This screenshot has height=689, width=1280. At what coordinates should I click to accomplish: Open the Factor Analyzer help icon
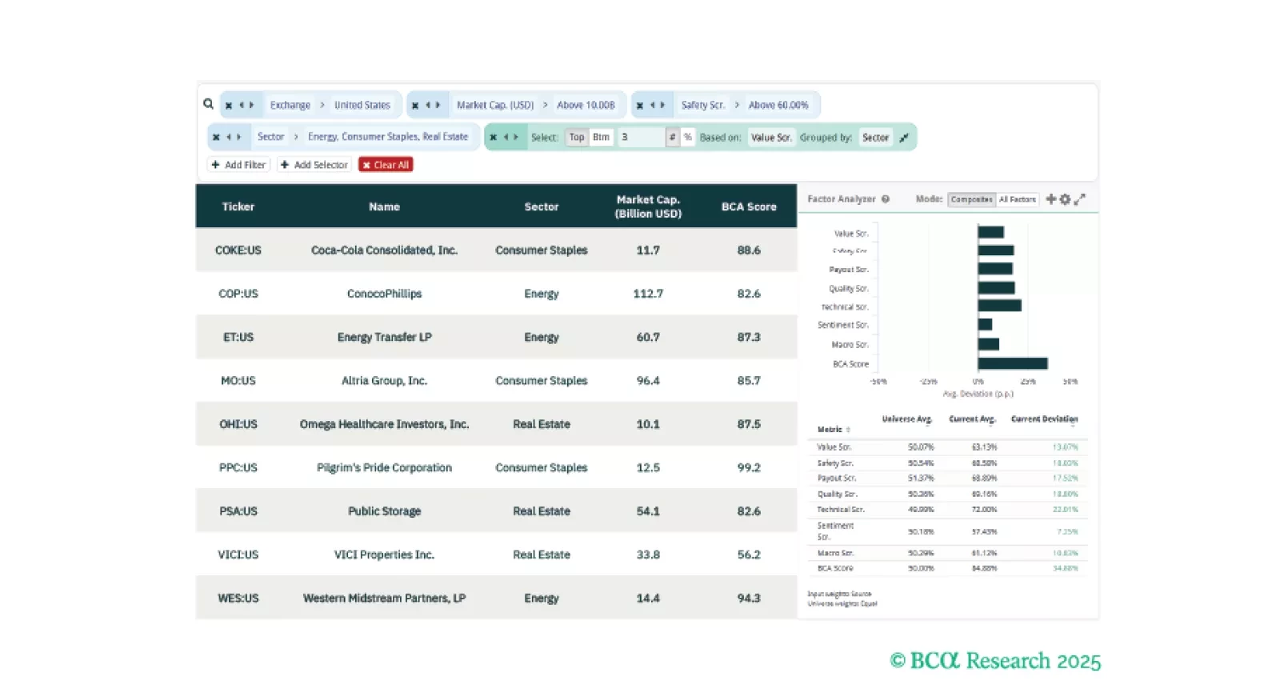click(x=886, y=199)
